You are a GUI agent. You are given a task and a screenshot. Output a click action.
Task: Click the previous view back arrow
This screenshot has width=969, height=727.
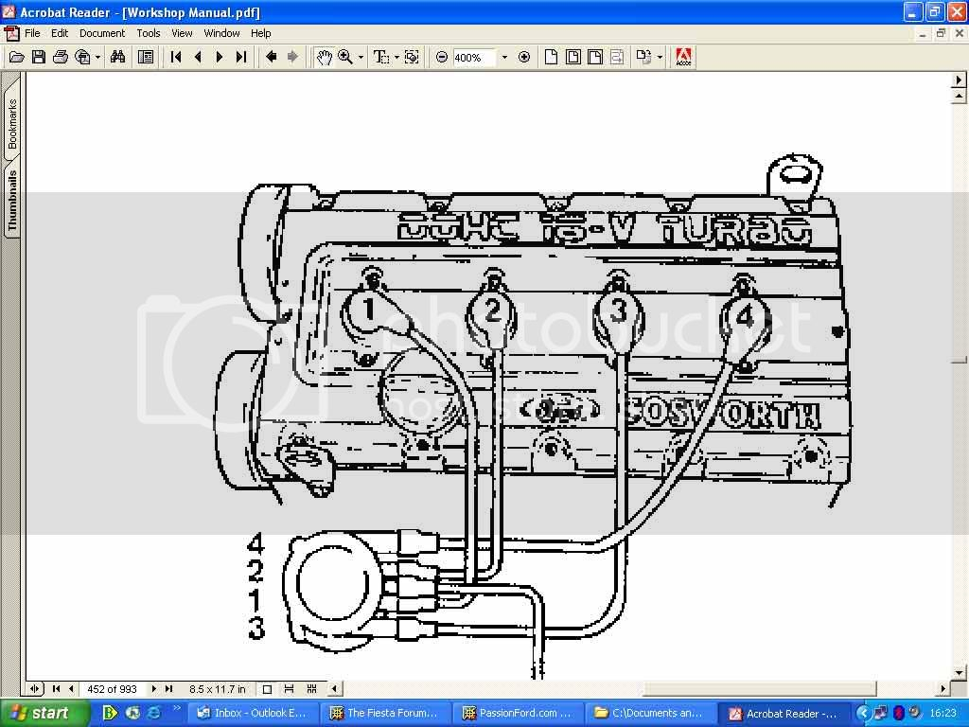271,57
